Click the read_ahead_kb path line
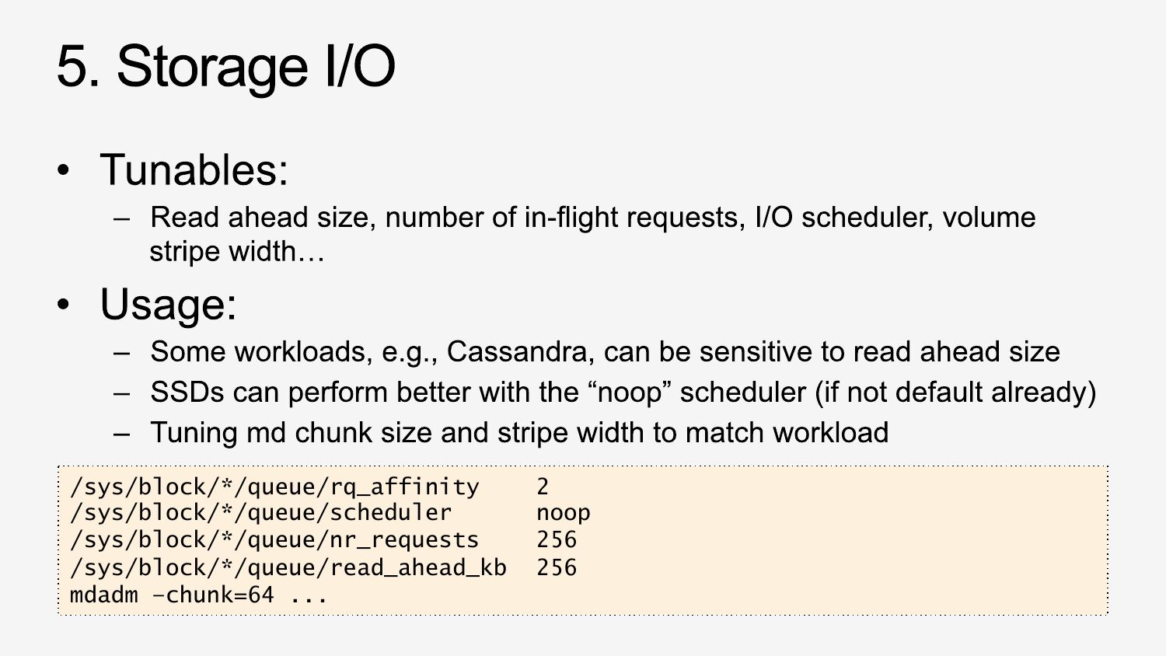Screen dimensions: 1166x656 288,567
